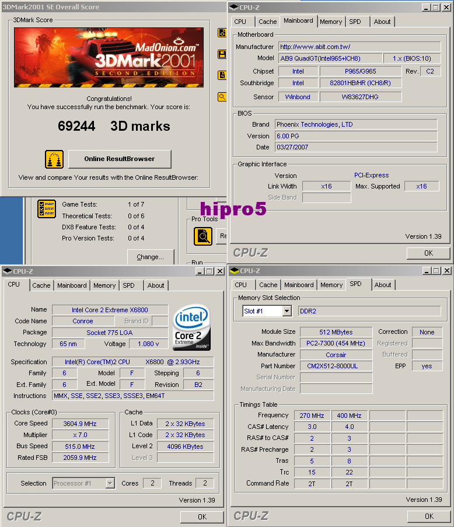454x527 pixels.
Task: Click the Conroe code name field
Action: click(83, 322)
